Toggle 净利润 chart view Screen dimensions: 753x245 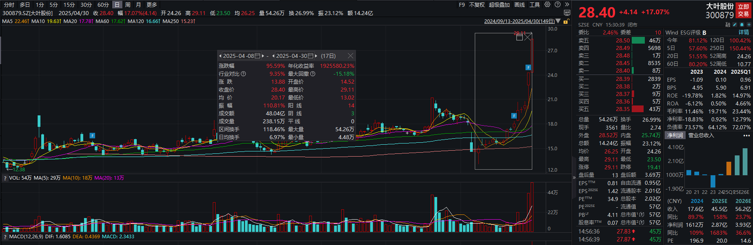675,135
